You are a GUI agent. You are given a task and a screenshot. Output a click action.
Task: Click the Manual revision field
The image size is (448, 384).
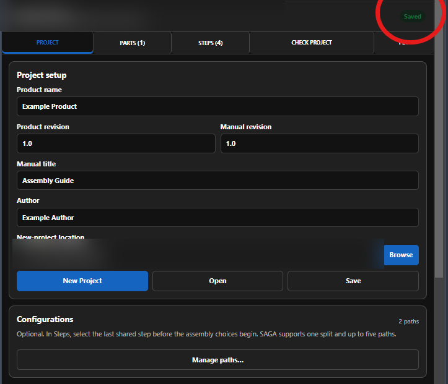coord(320,143)
